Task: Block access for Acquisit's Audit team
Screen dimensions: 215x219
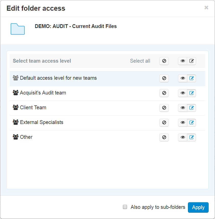Action: tap(164, 93)
